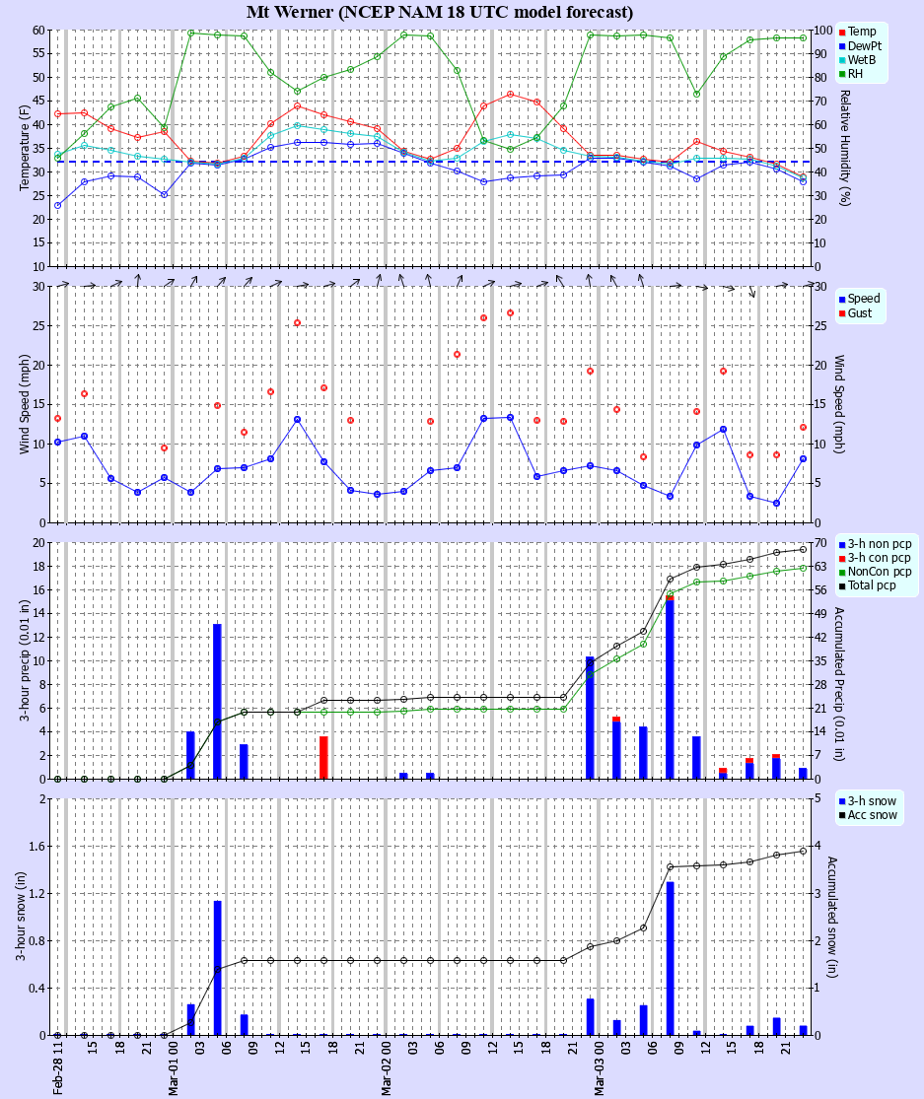This screenshot has width=924, height=1099.
Task: Click the Temperature (F) axis title
Action: (x=25, y=148)
